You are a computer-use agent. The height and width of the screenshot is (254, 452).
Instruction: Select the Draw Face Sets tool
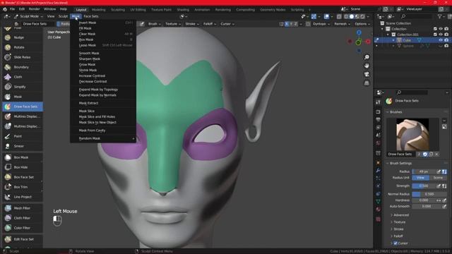coord(23,107)
